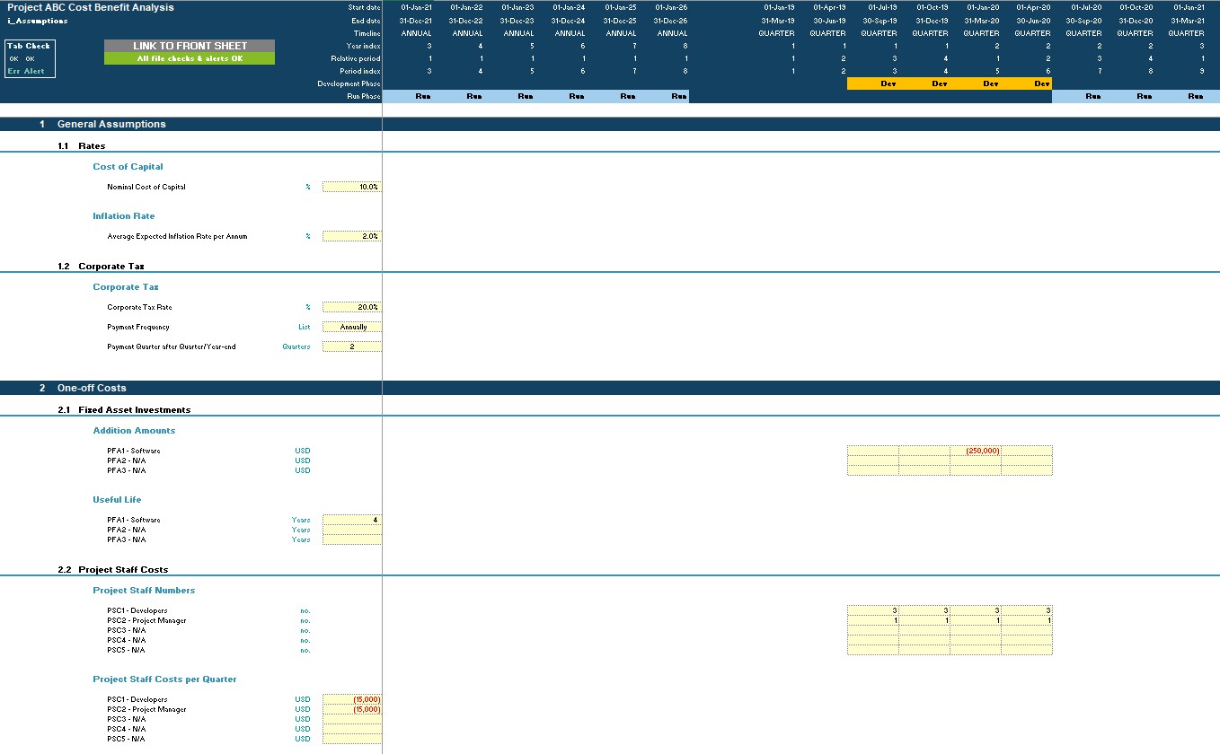This screenshot has width=1220, height=754.
Task: Click the first 'Run' phase cell
Action: [422, 96]
